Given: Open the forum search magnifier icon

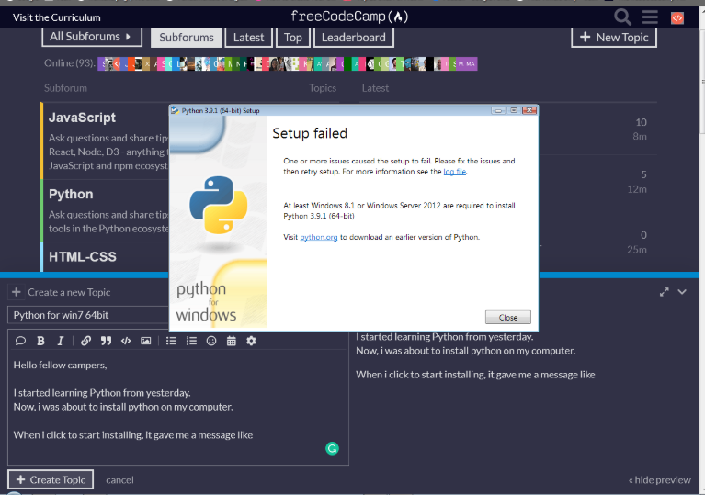Looking at the screenshot, I should click(x=622, y=17).
